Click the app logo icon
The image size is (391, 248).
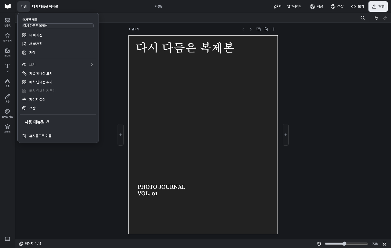click(8, 6)
